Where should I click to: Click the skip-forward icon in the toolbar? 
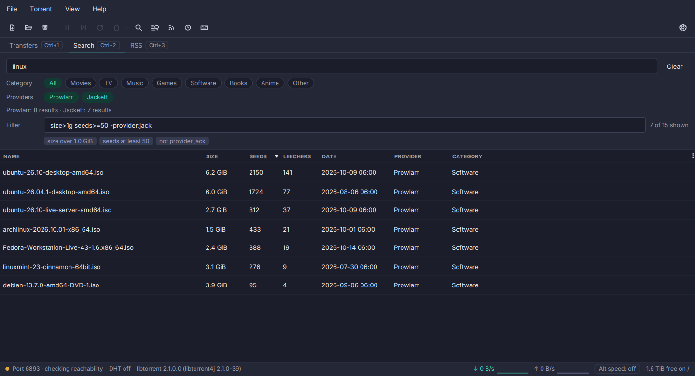coord(83,27)
